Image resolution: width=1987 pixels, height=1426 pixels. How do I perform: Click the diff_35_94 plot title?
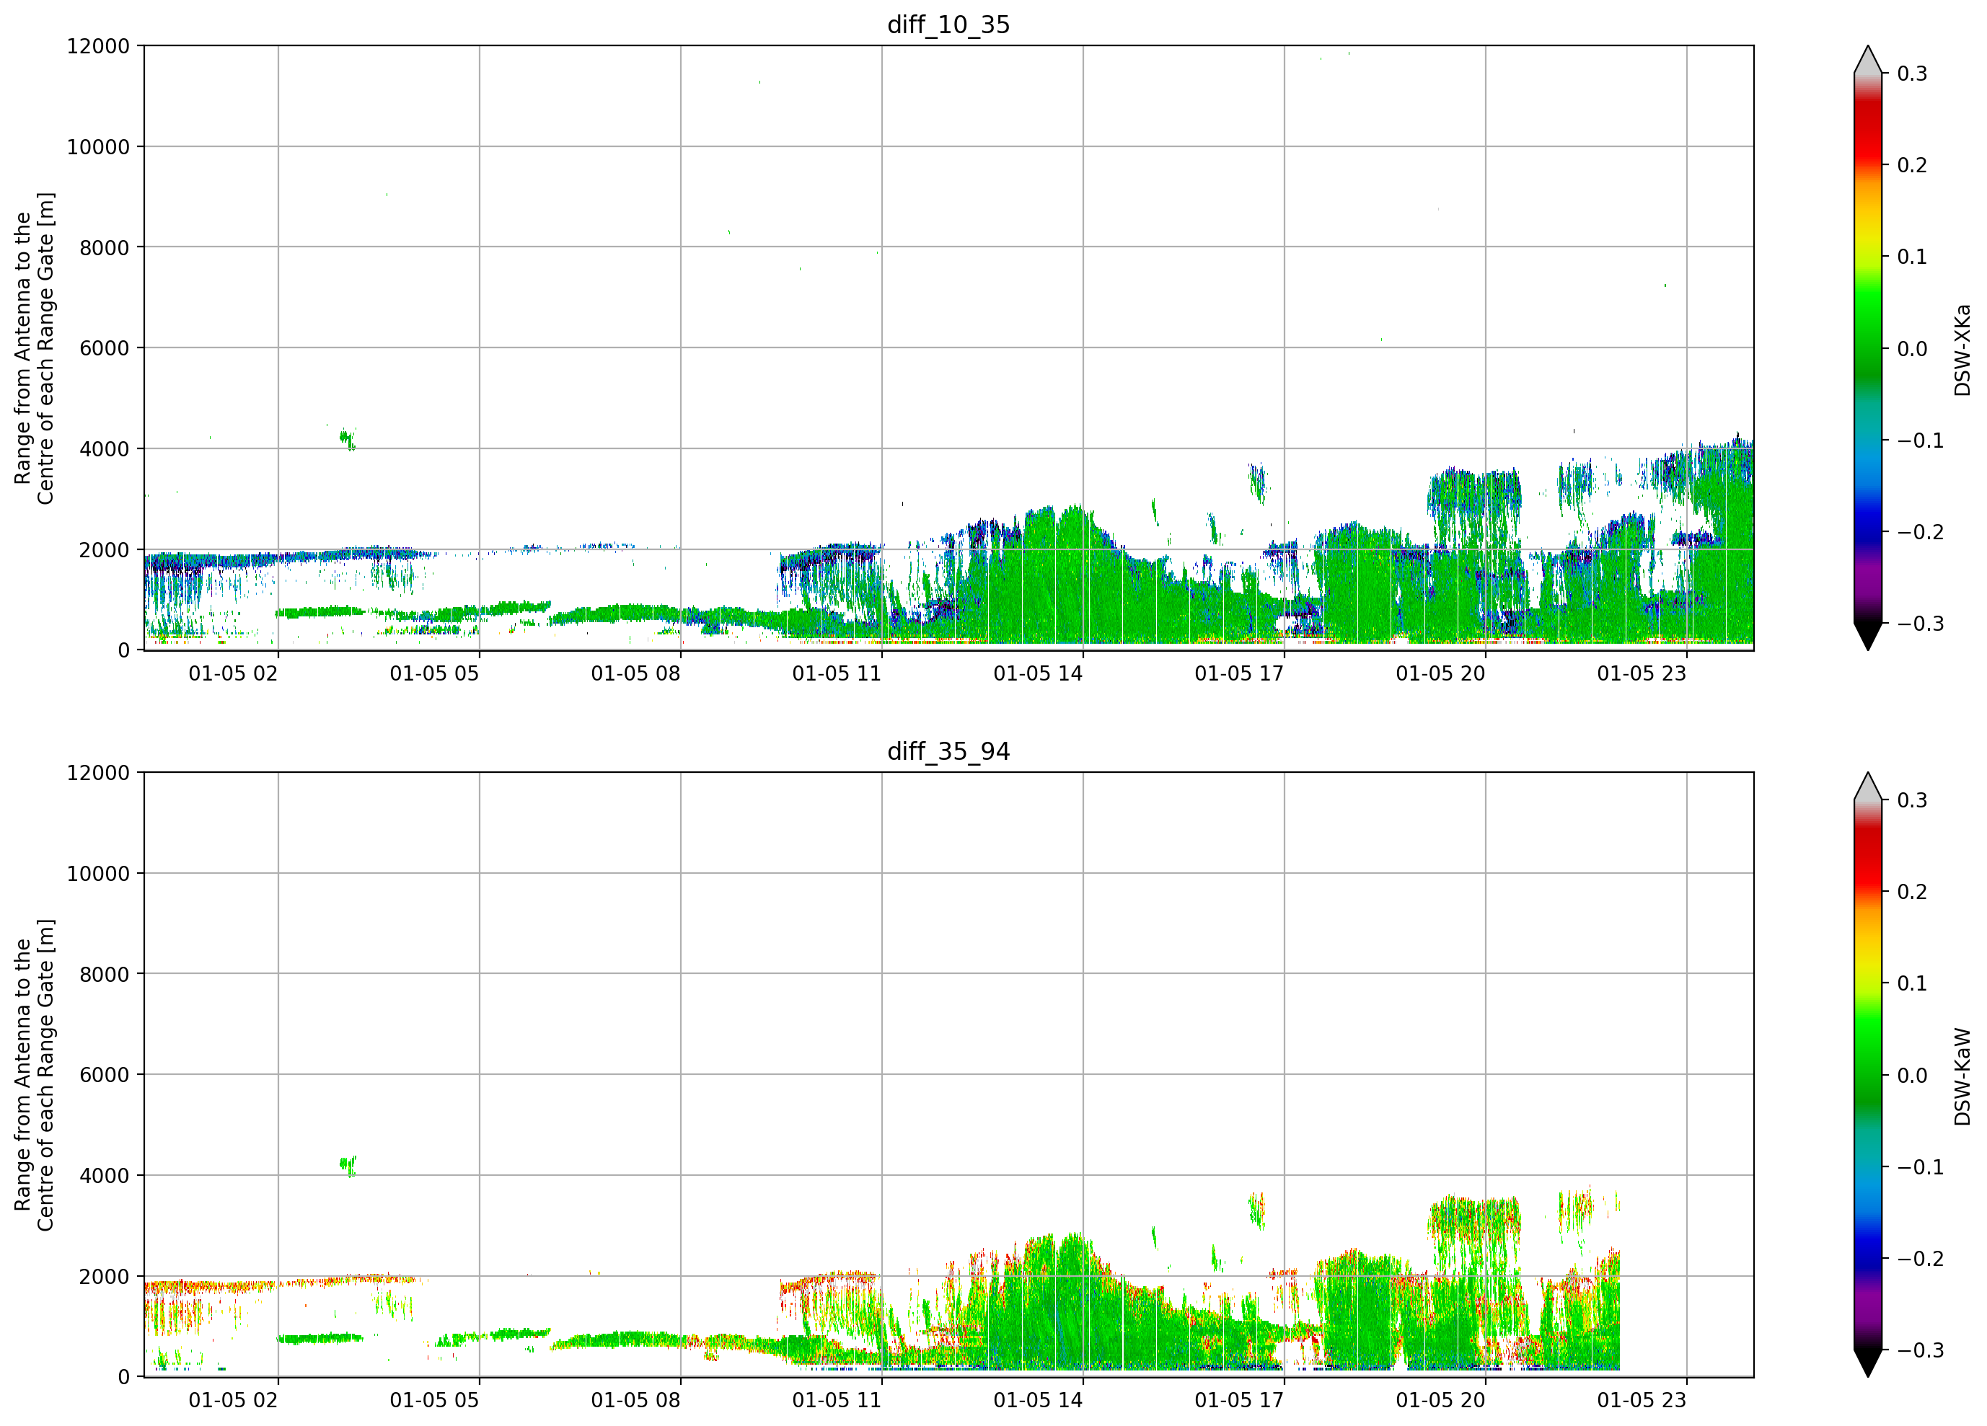(x=949, y=751)
